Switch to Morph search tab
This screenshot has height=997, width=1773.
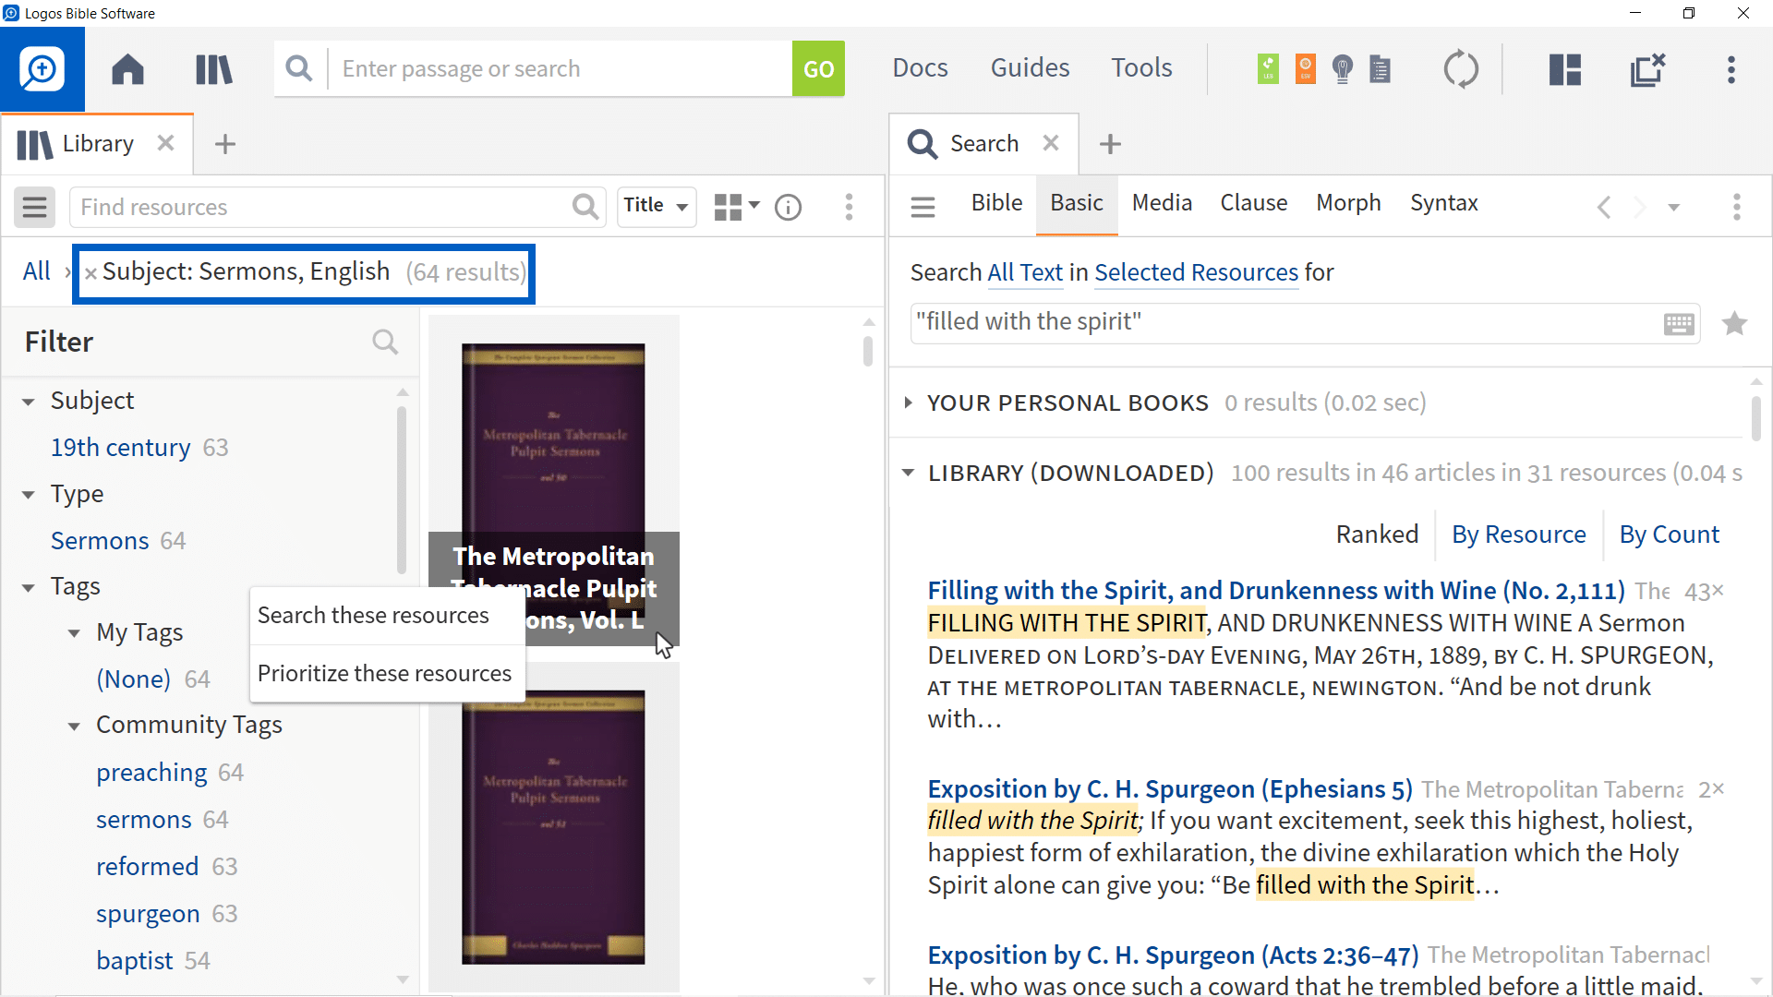[1348, 203]
